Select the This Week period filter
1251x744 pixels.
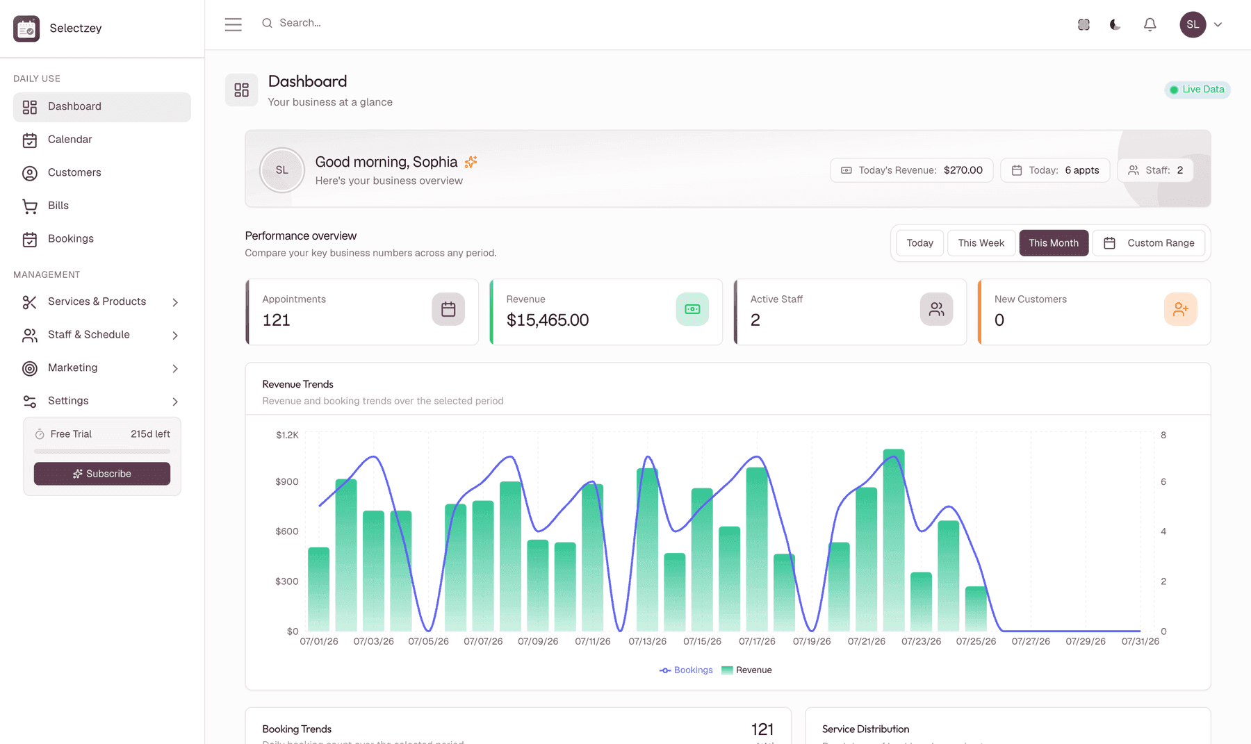tap(981, 243)
